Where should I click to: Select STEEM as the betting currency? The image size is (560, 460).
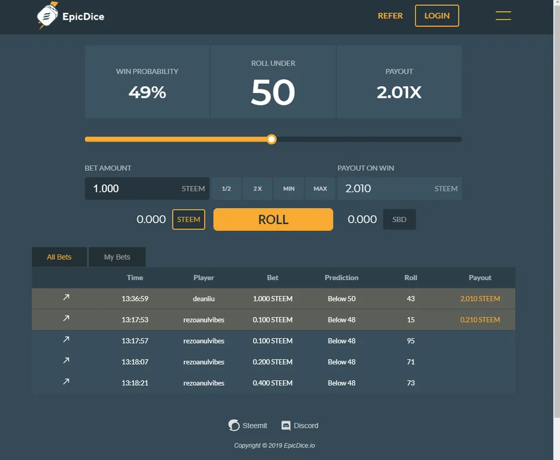tap(188, 219)
